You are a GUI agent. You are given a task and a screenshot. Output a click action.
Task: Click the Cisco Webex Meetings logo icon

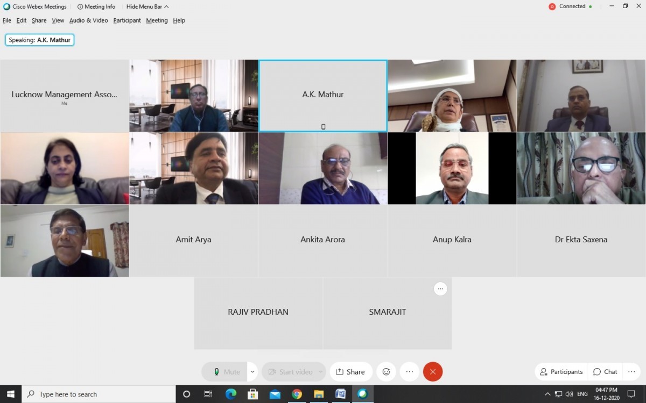6,6
